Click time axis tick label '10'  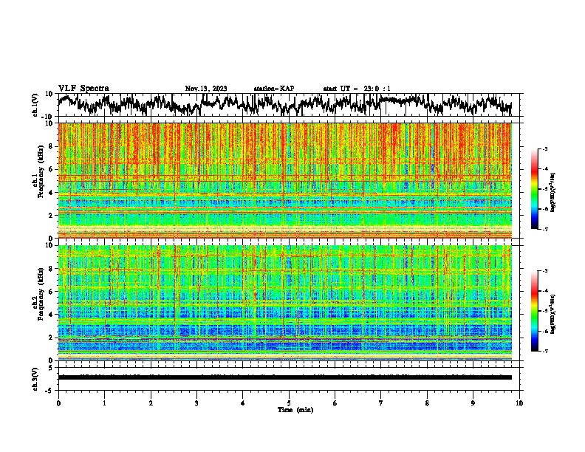(519, 403)
